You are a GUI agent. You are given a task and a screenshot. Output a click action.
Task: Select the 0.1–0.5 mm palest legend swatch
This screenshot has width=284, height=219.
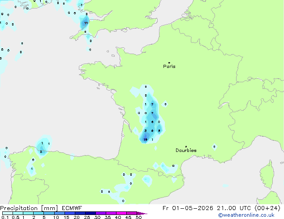(8, 213)
